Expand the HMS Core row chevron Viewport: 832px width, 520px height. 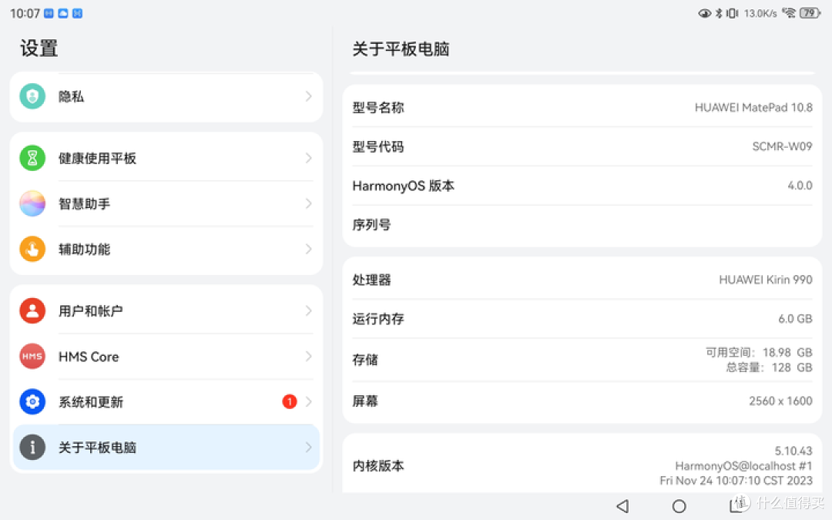(308, 357)
